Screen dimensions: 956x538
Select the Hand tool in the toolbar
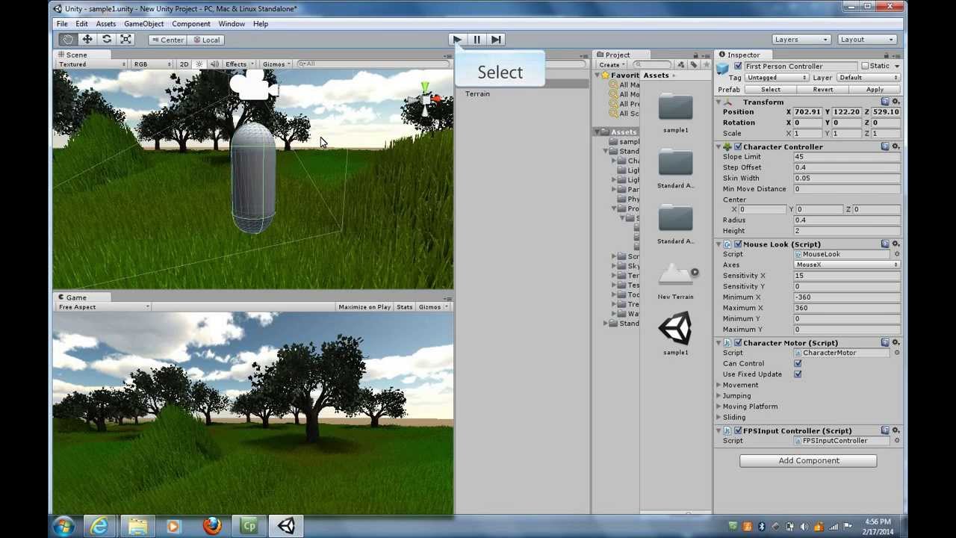click(68, 40)
